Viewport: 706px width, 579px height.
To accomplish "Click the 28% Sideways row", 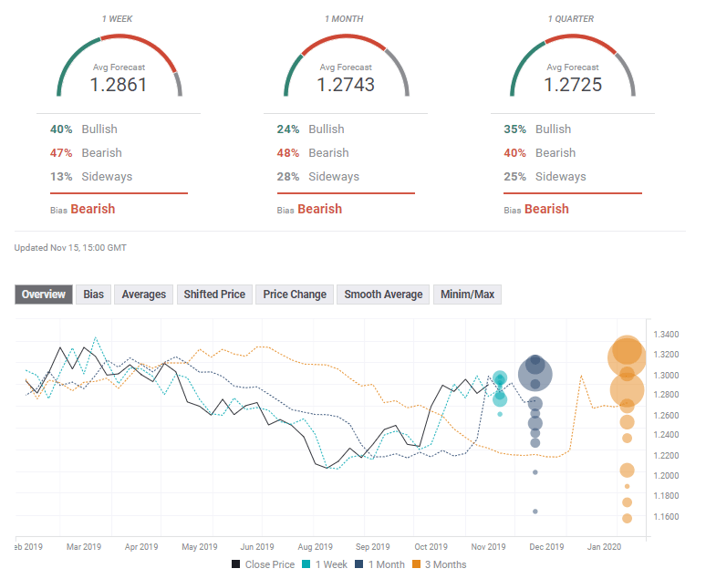I will [319, 177].
